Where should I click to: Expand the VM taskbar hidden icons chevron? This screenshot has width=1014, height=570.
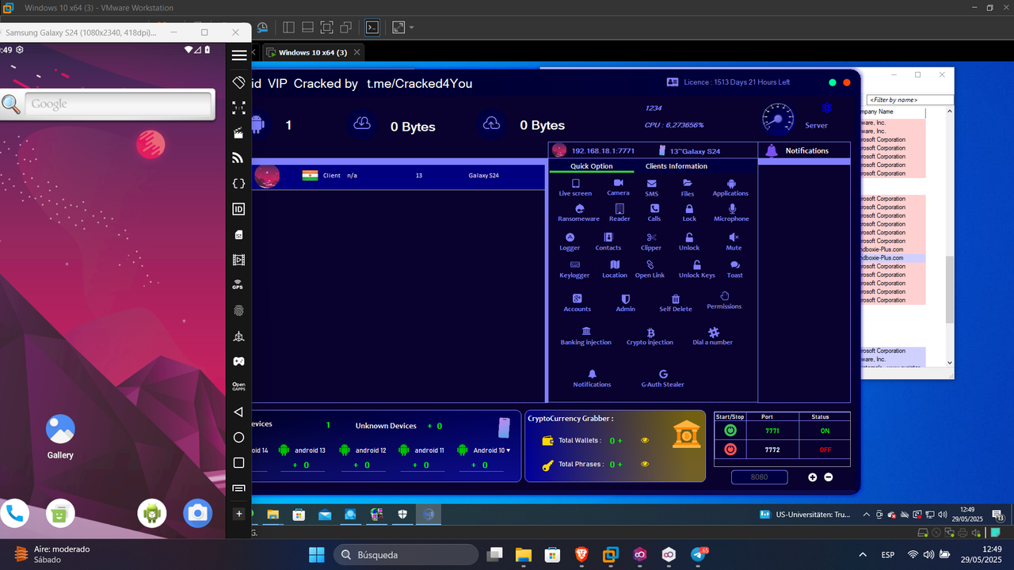tap(868, 515)
